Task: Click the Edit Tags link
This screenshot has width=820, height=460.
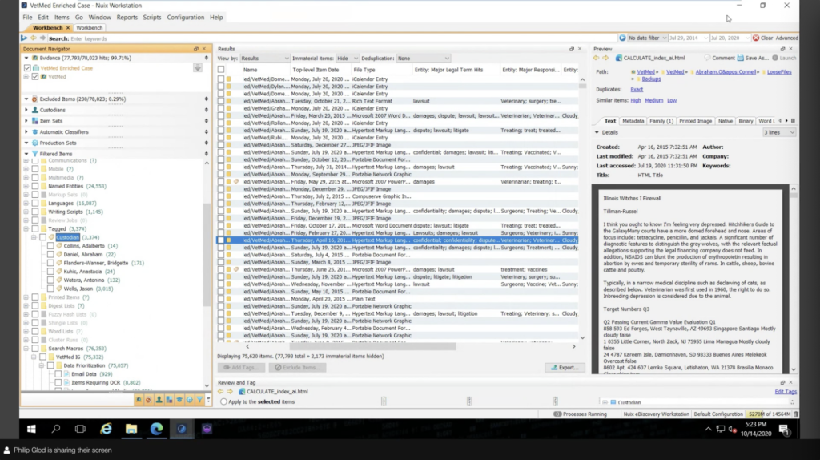Action: 786,391
